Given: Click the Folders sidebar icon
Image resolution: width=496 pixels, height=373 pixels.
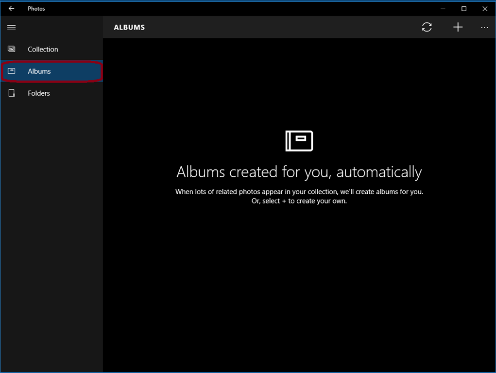Looking at the screenshot, I should [x=11, y=93].
